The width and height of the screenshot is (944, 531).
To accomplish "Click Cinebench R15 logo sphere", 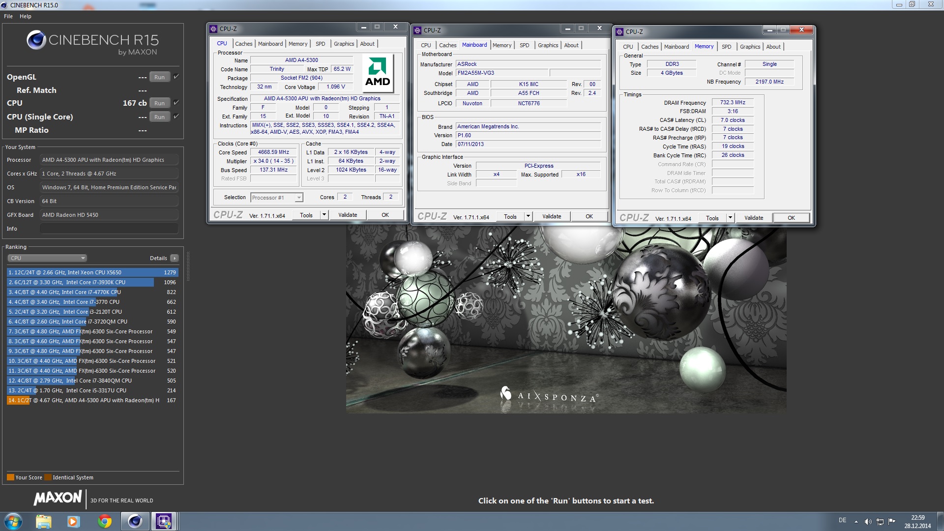I will 36,40.
